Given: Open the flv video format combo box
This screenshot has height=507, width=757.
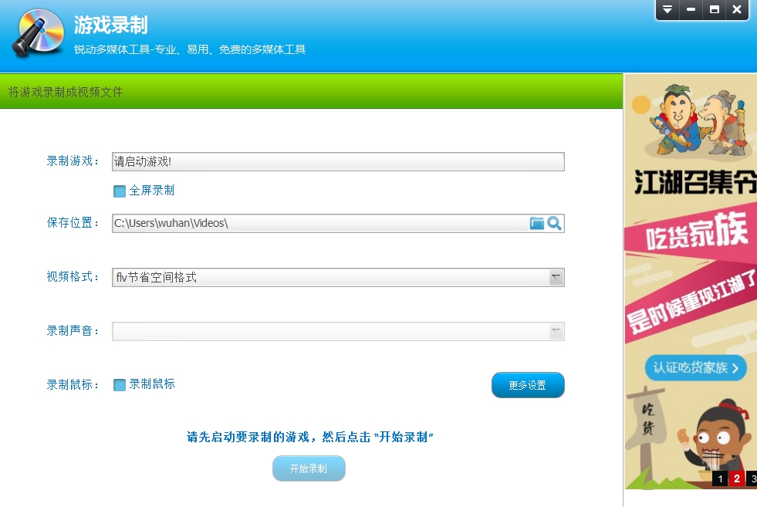Looking at the screenshot, I should [x=338, y=277].
